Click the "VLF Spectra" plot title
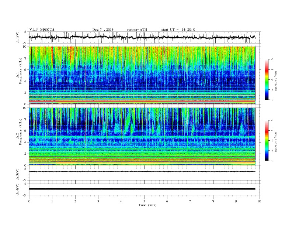The image size is (292, 226). point(42,29)
